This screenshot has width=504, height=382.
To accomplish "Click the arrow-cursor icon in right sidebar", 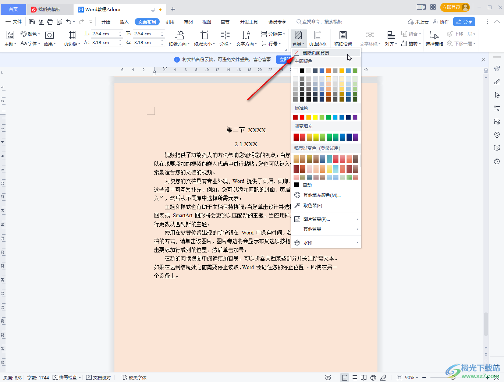I will (497, 95).
